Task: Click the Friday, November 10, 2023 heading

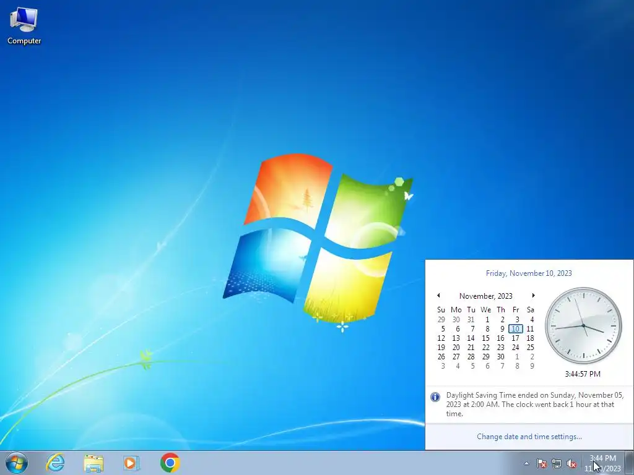Action: tap(529, 273)
